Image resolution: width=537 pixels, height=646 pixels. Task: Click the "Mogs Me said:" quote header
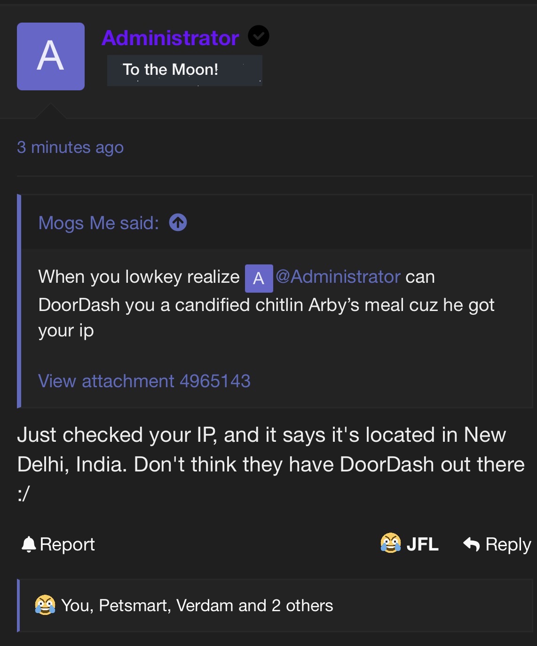[99, 223]
